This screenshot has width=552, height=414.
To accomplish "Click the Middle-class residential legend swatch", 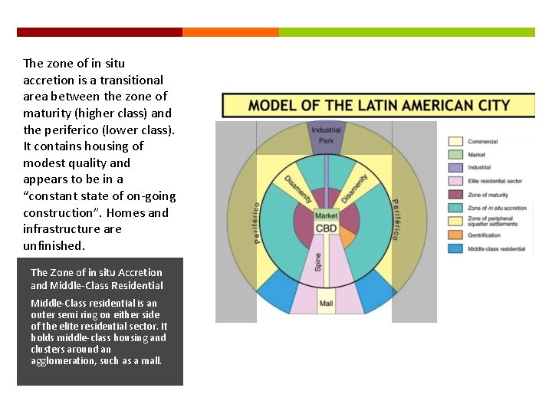I will click(x=455, y=248).
